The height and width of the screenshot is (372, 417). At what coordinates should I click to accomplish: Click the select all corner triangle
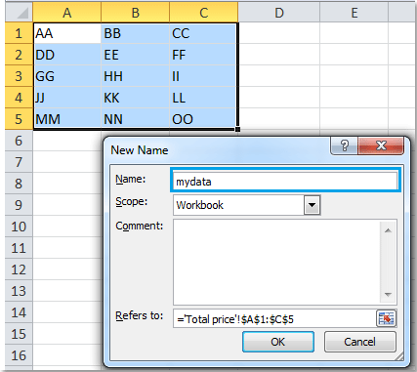pyautogui.click(x=19, y=13)
